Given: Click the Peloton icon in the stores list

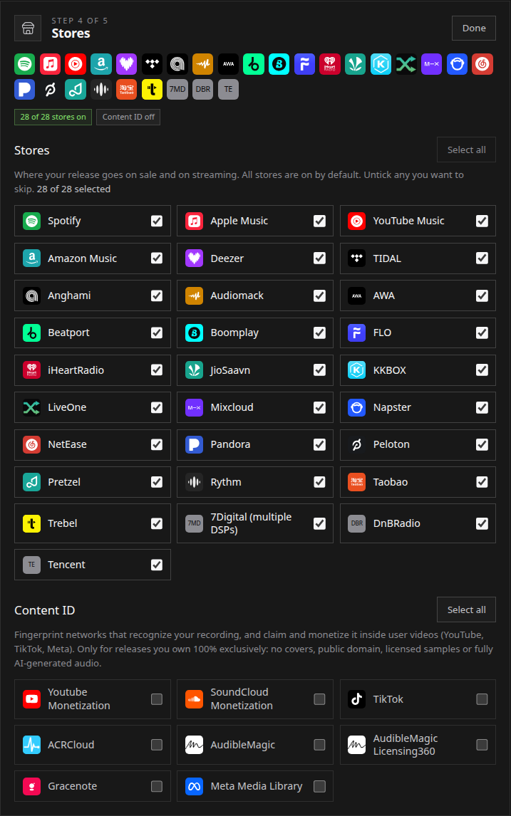Looking at the screenshot, I should tap(357, 444).
